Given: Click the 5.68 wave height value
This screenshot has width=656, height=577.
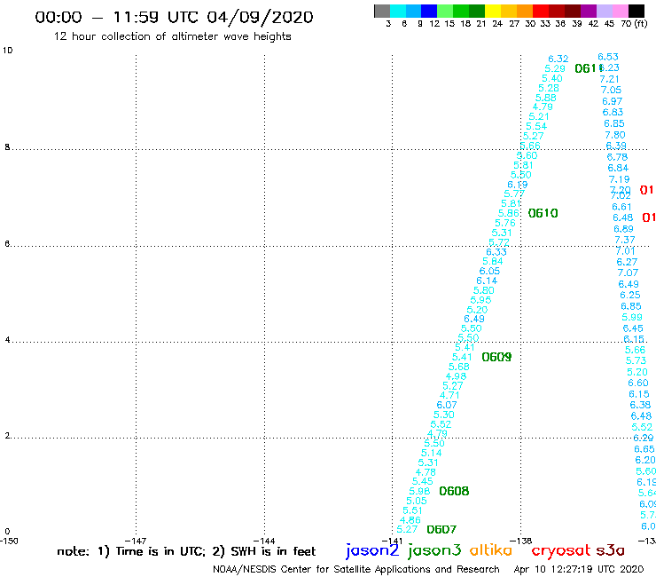Looking at the screenshot, I should point(459,367).
